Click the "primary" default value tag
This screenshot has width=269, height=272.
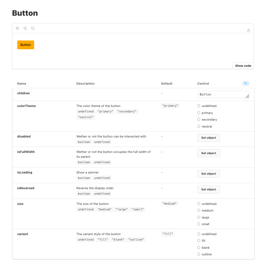click(x=170, y=106)
